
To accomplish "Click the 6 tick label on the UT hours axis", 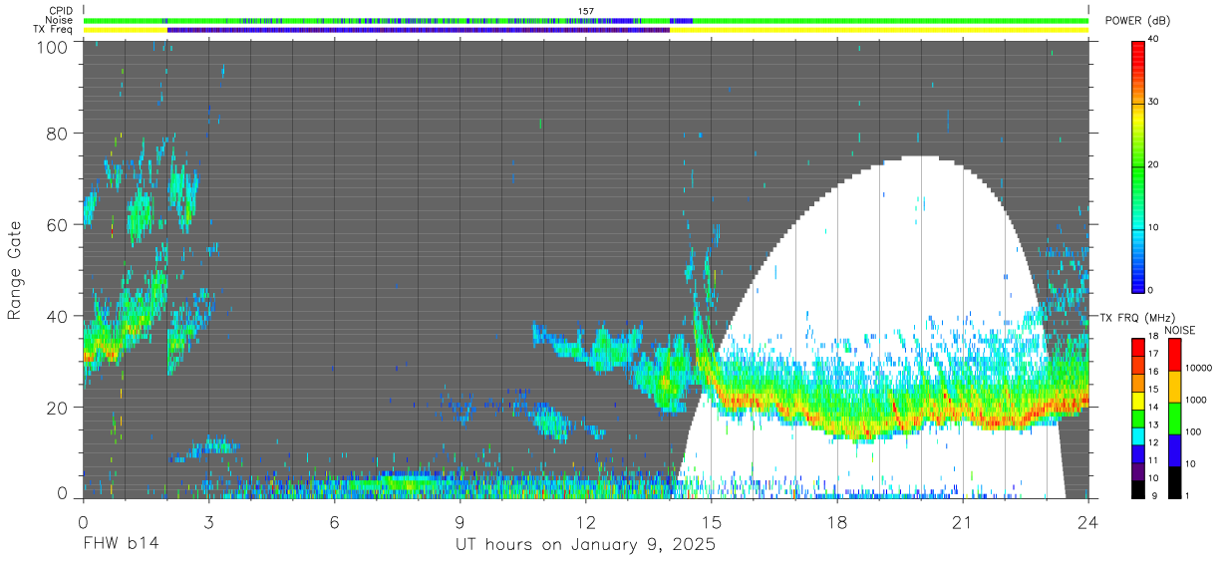I will pyautogui.click(x=334, y=521).
